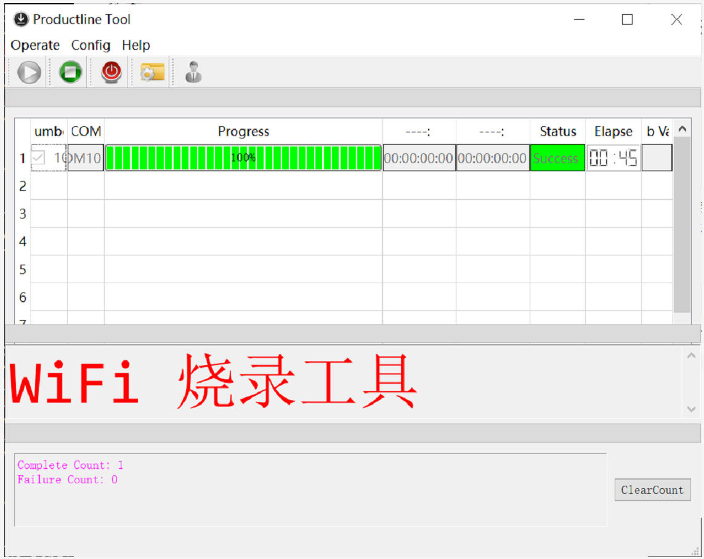Select the COM10 port cell

[86, 158]
